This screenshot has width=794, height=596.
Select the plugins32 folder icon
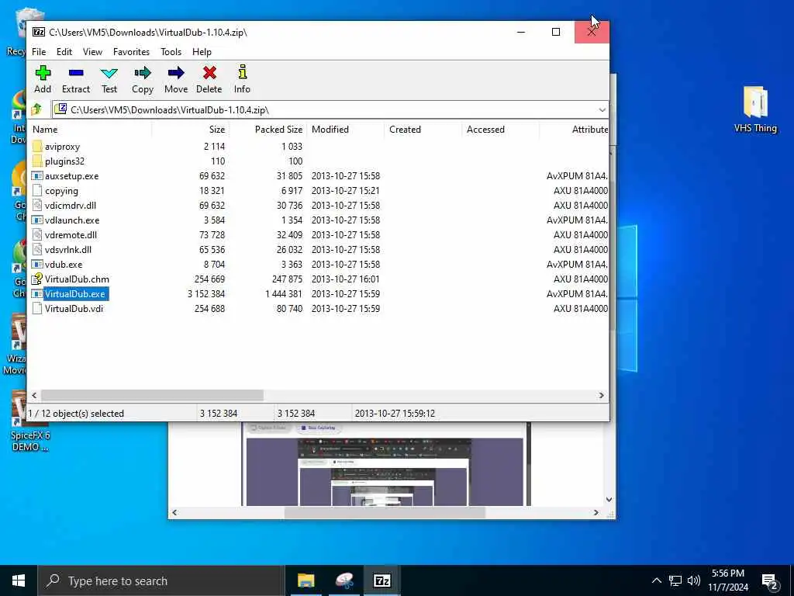coord(37,161)
